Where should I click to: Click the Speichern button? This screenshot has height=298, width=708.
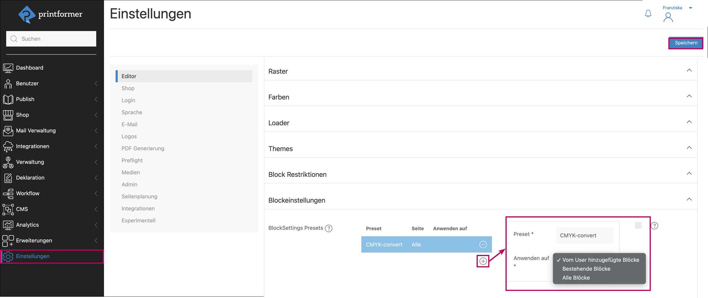click(686, 43)
